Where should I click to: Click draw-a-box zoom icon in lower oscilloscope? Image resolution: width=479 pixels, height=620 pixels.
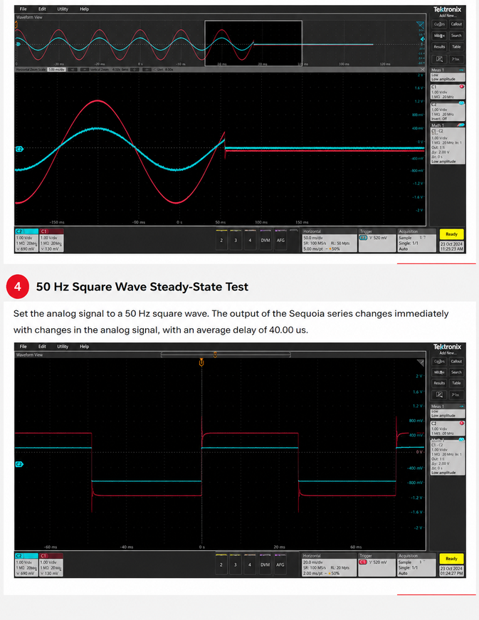coord(439,394)
